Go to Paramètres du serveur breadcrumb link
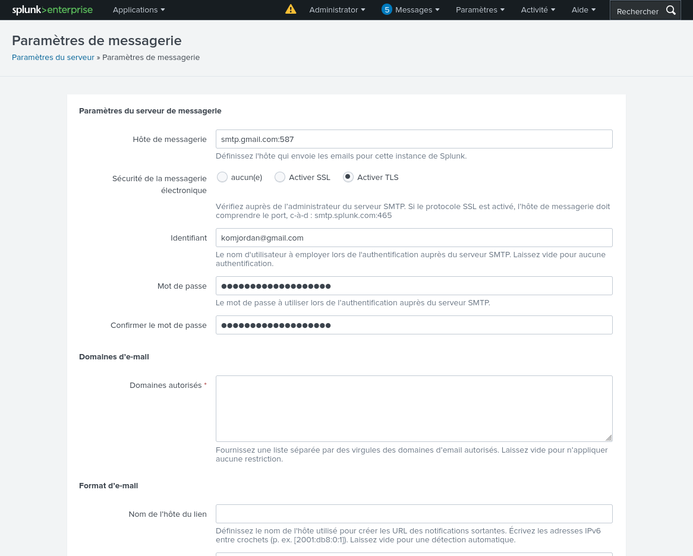Screen dimensions: 693x556 tap(53, 58)
